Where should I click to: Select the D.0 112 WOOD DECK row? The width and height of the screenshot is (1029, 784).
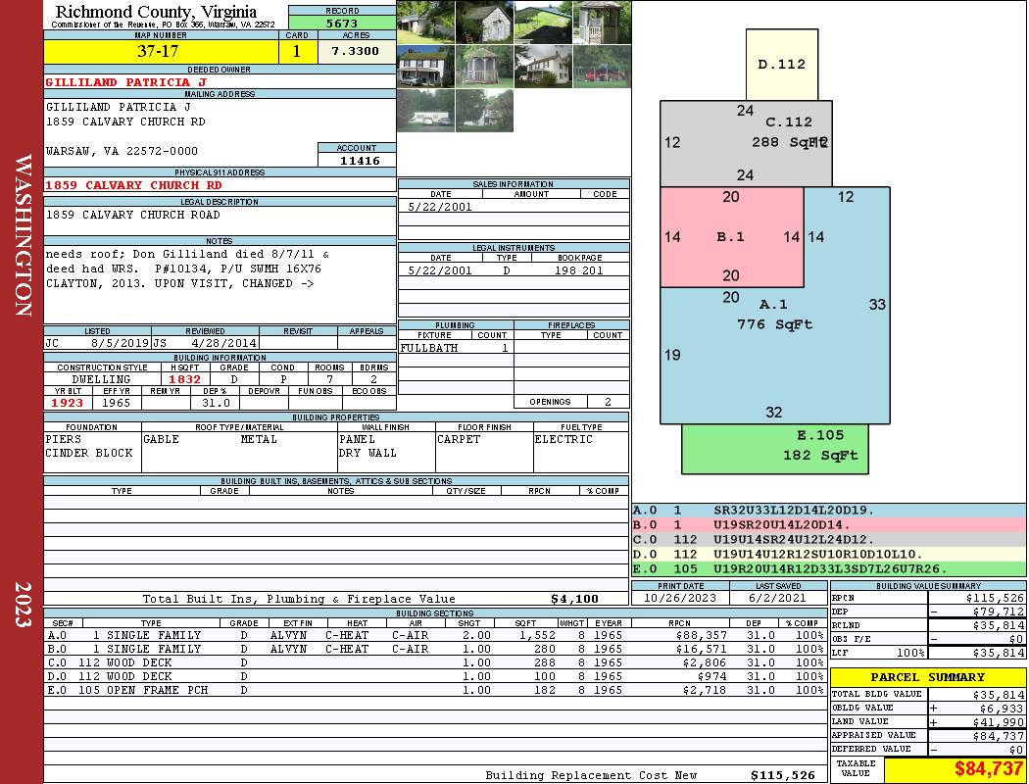(x=436, y=676)
